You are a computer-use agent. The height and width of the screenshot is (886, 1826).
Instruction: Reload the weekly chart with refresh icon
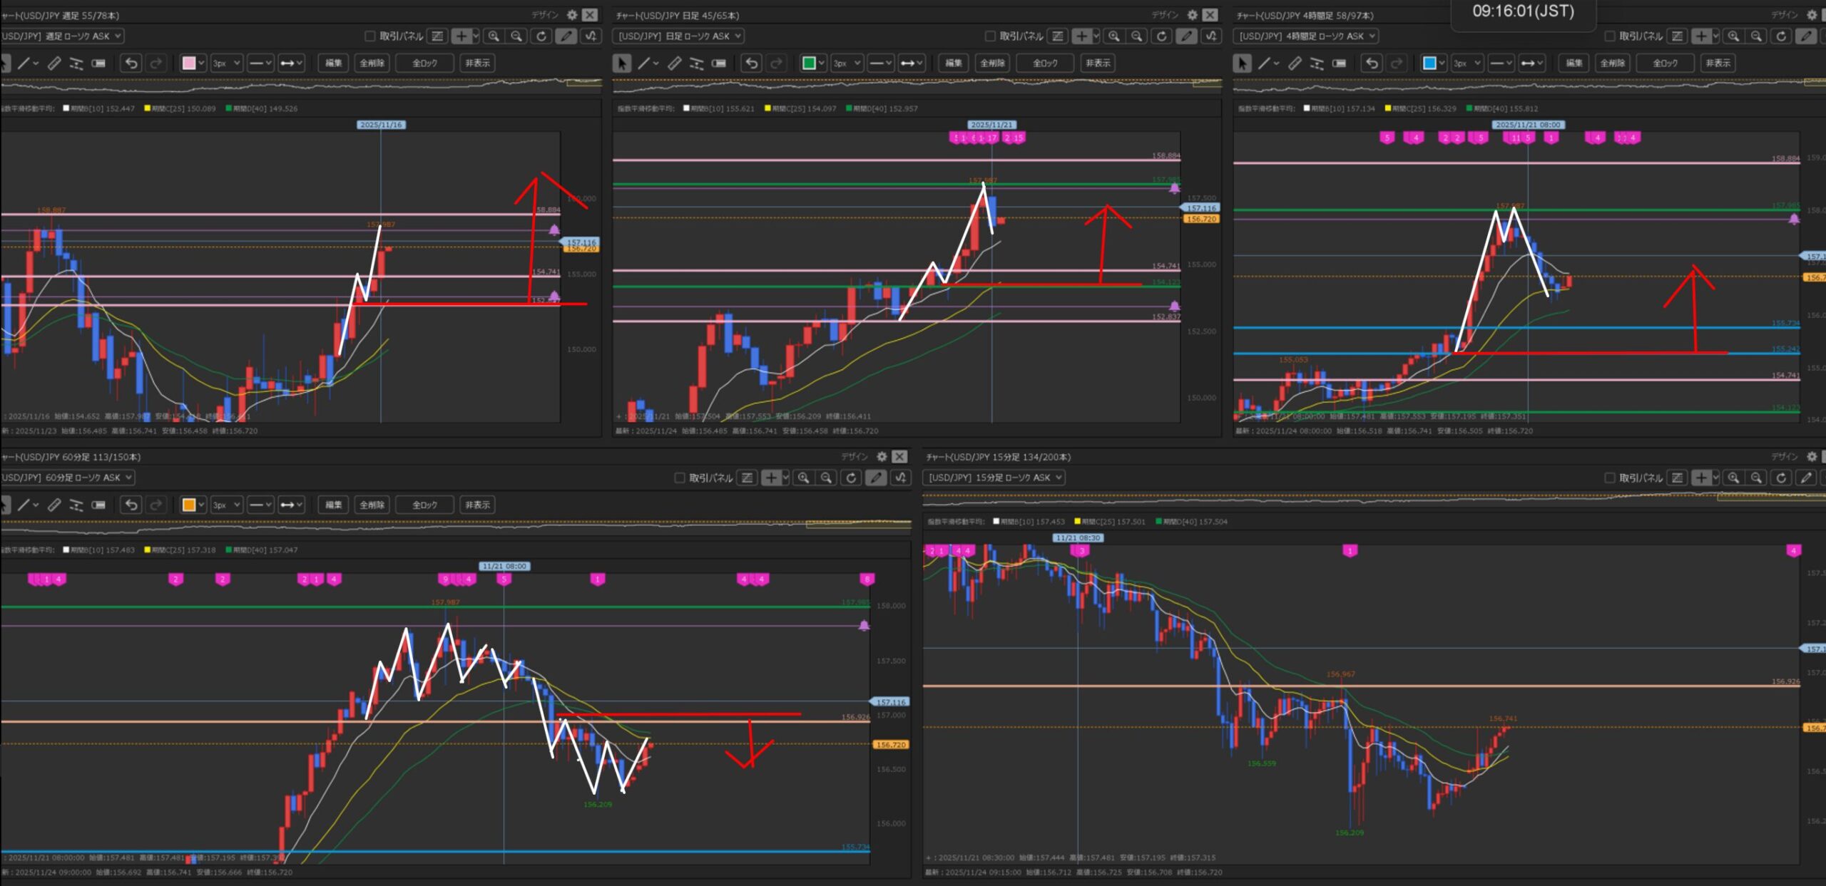(x=541, y=36)
